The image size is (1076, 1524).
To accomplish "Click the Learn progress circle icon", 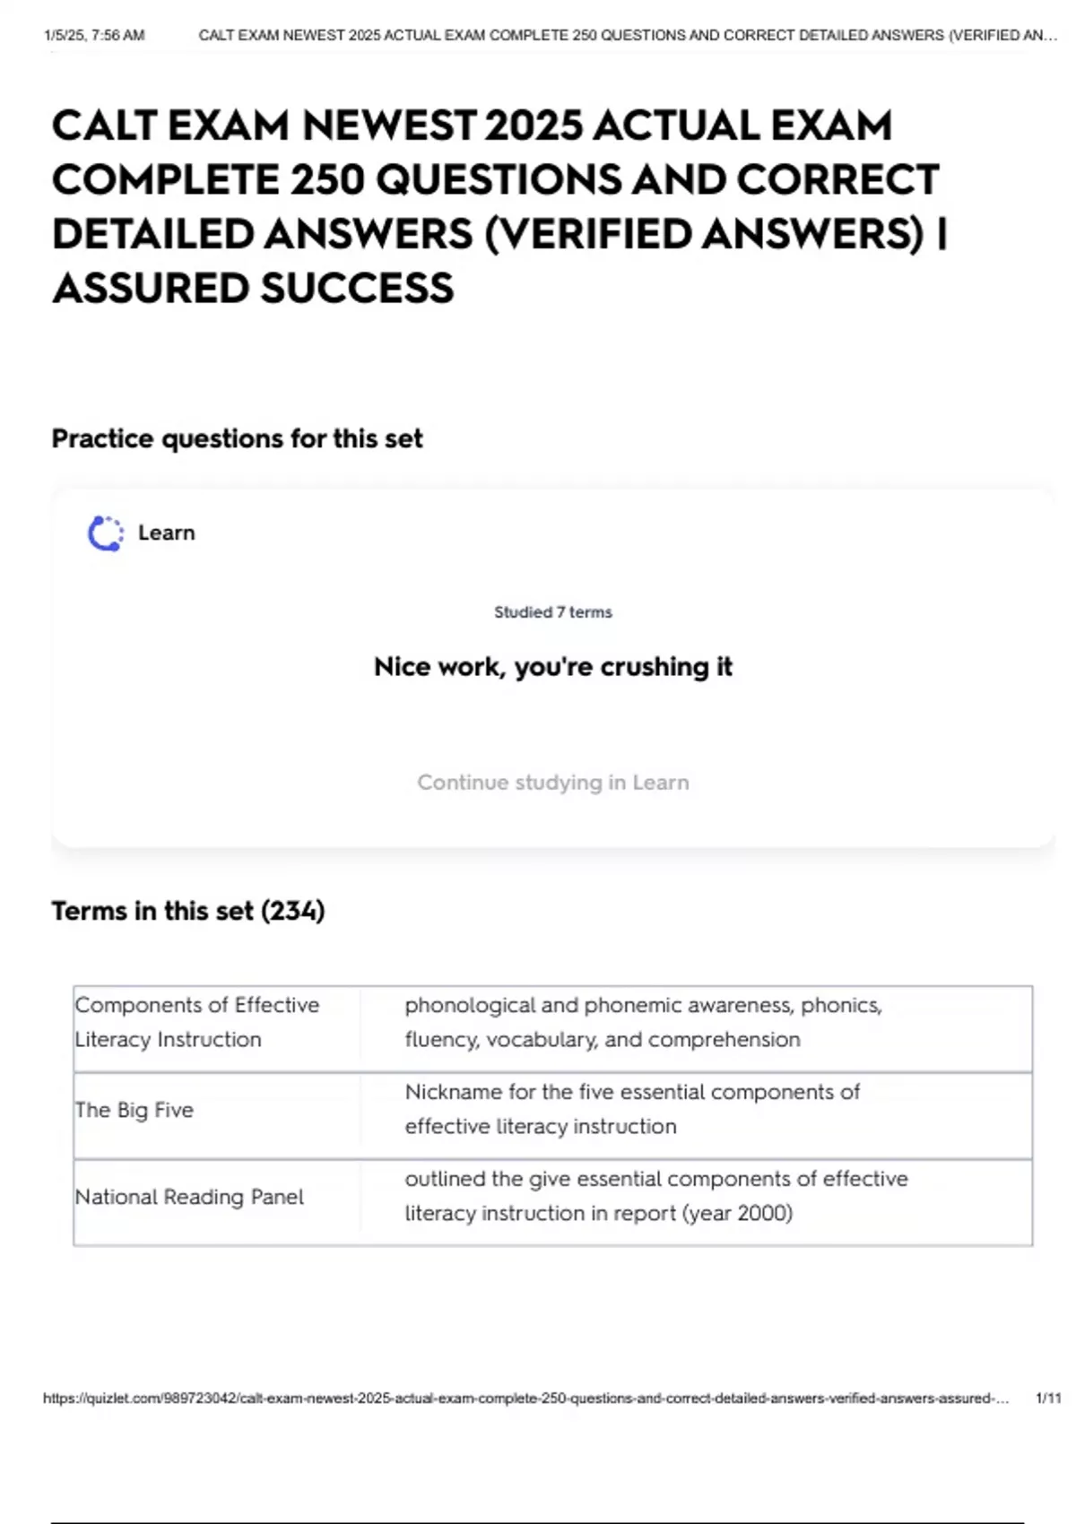I will coord(105,533).
